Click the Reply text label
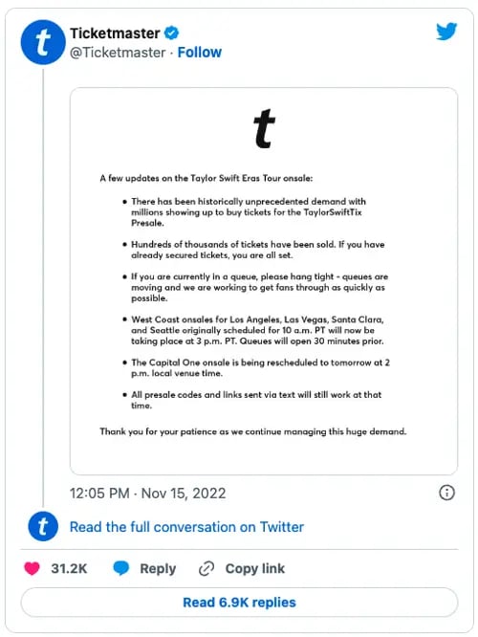This screenshot has height=637, width=478. (158, 569)
